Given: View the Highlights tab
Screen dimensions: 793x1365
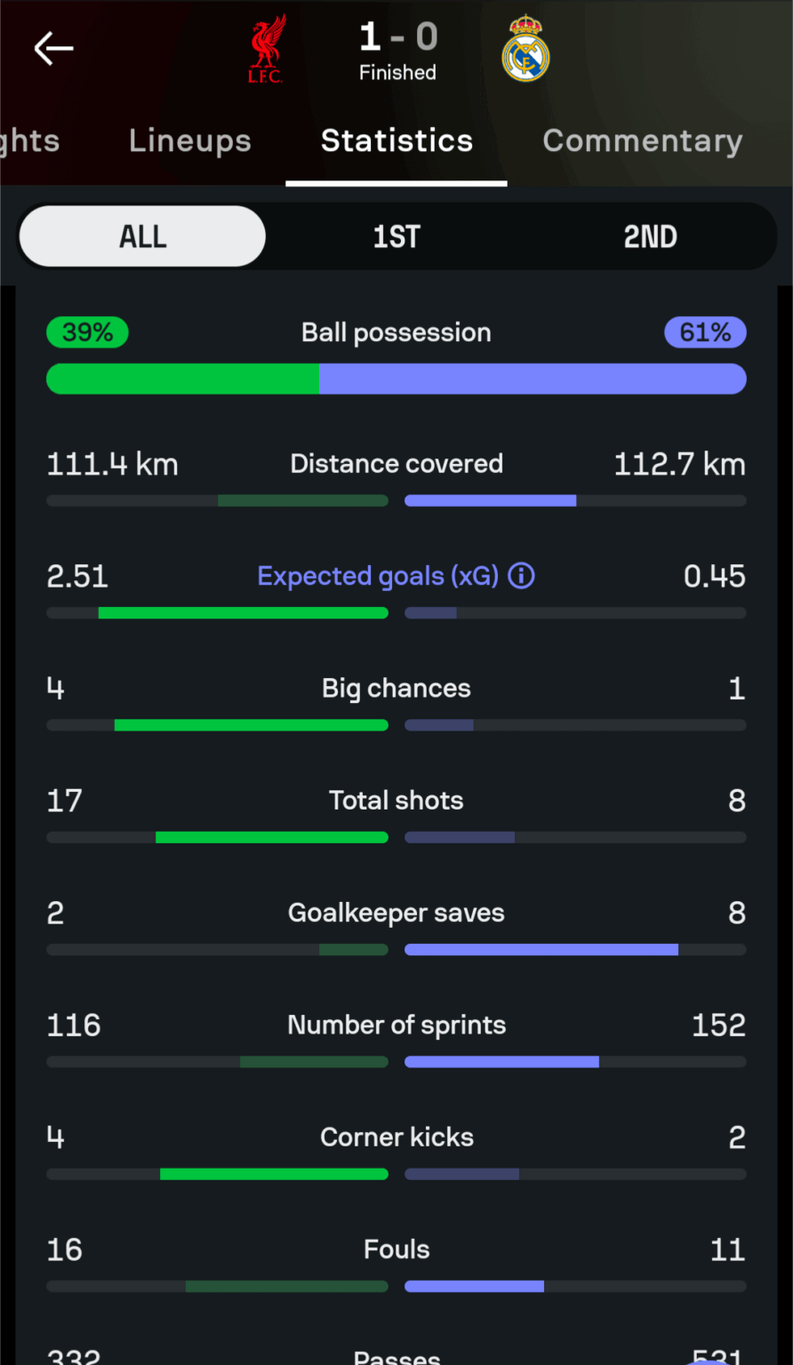Looking at the screenshot, I should pyautogui.click(x=29, y=140).
